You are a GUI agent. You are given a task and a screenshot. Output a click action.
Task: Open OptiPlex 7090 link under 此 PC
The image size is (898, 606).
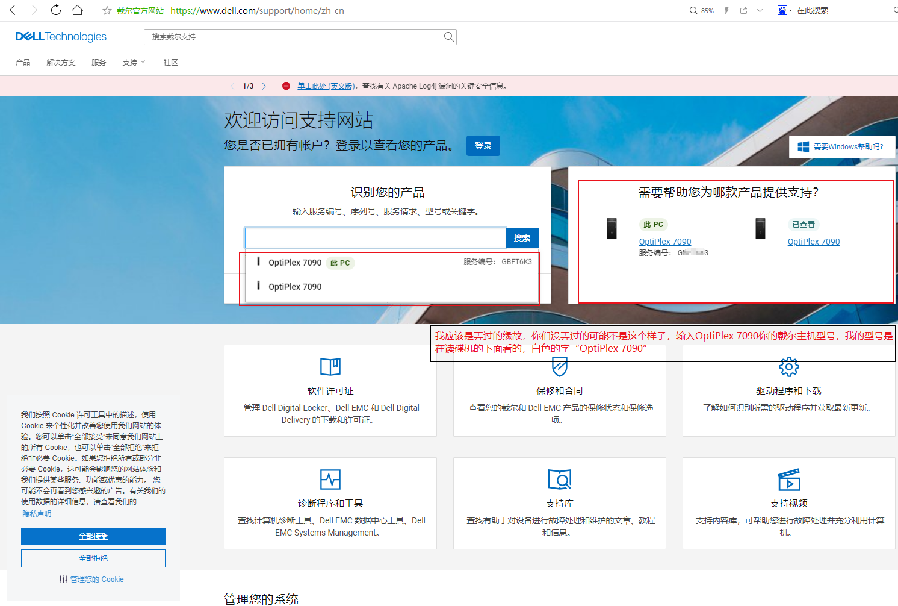pyautogui.click(x=665, y=242)
